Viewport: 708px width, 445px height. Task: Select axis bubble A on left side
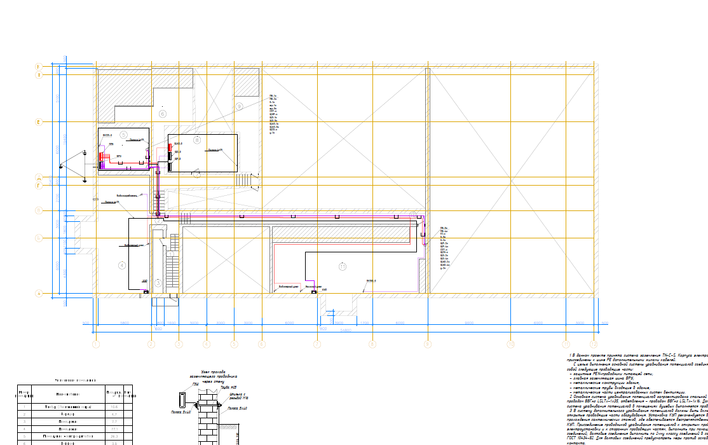38,294
